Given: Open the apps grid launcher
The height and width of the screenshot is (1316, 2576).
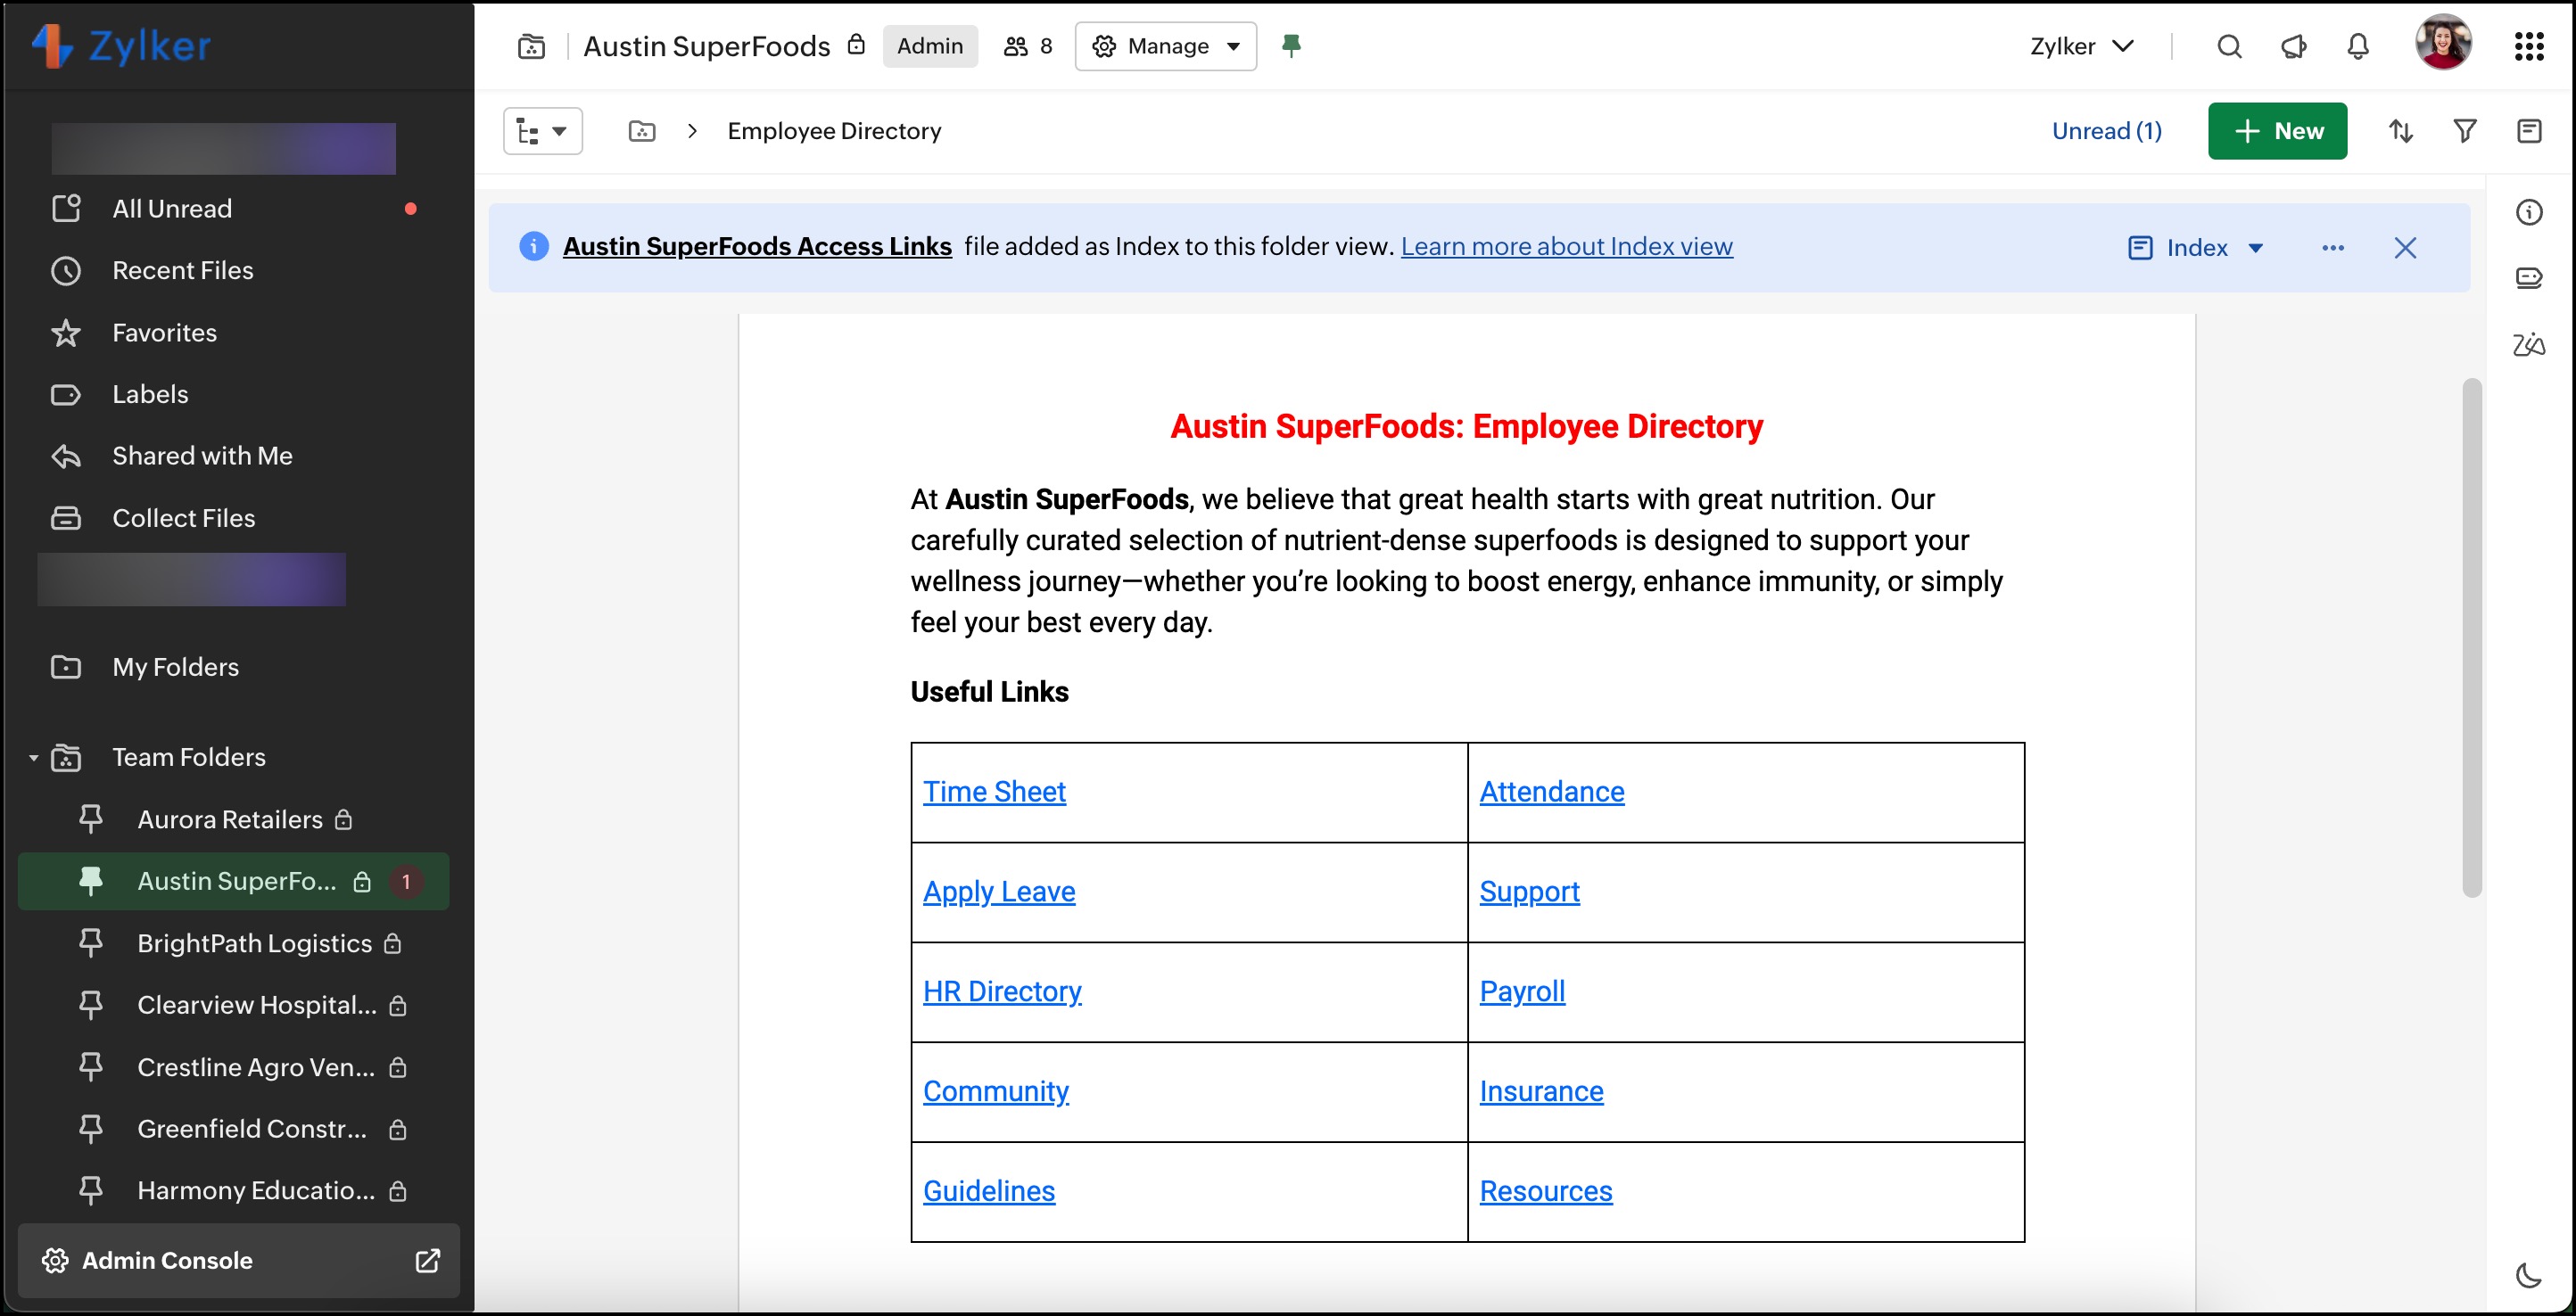Looking at the screenshot, I should click(x=2529, y=46).
